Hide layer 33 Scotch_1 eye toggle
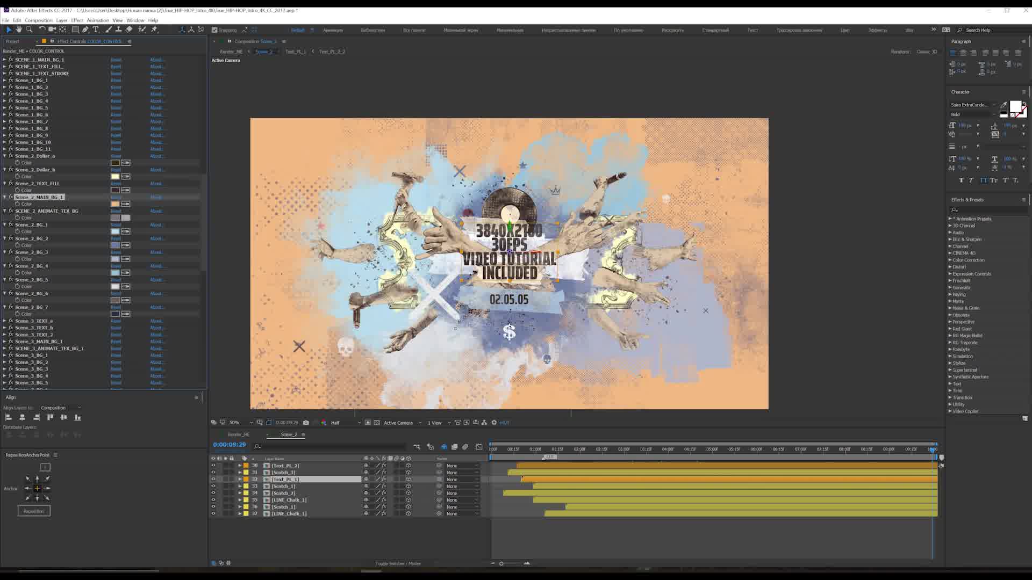Image resolution: width=1032 pixels, height=580 pixels. [x=213, y=487]
